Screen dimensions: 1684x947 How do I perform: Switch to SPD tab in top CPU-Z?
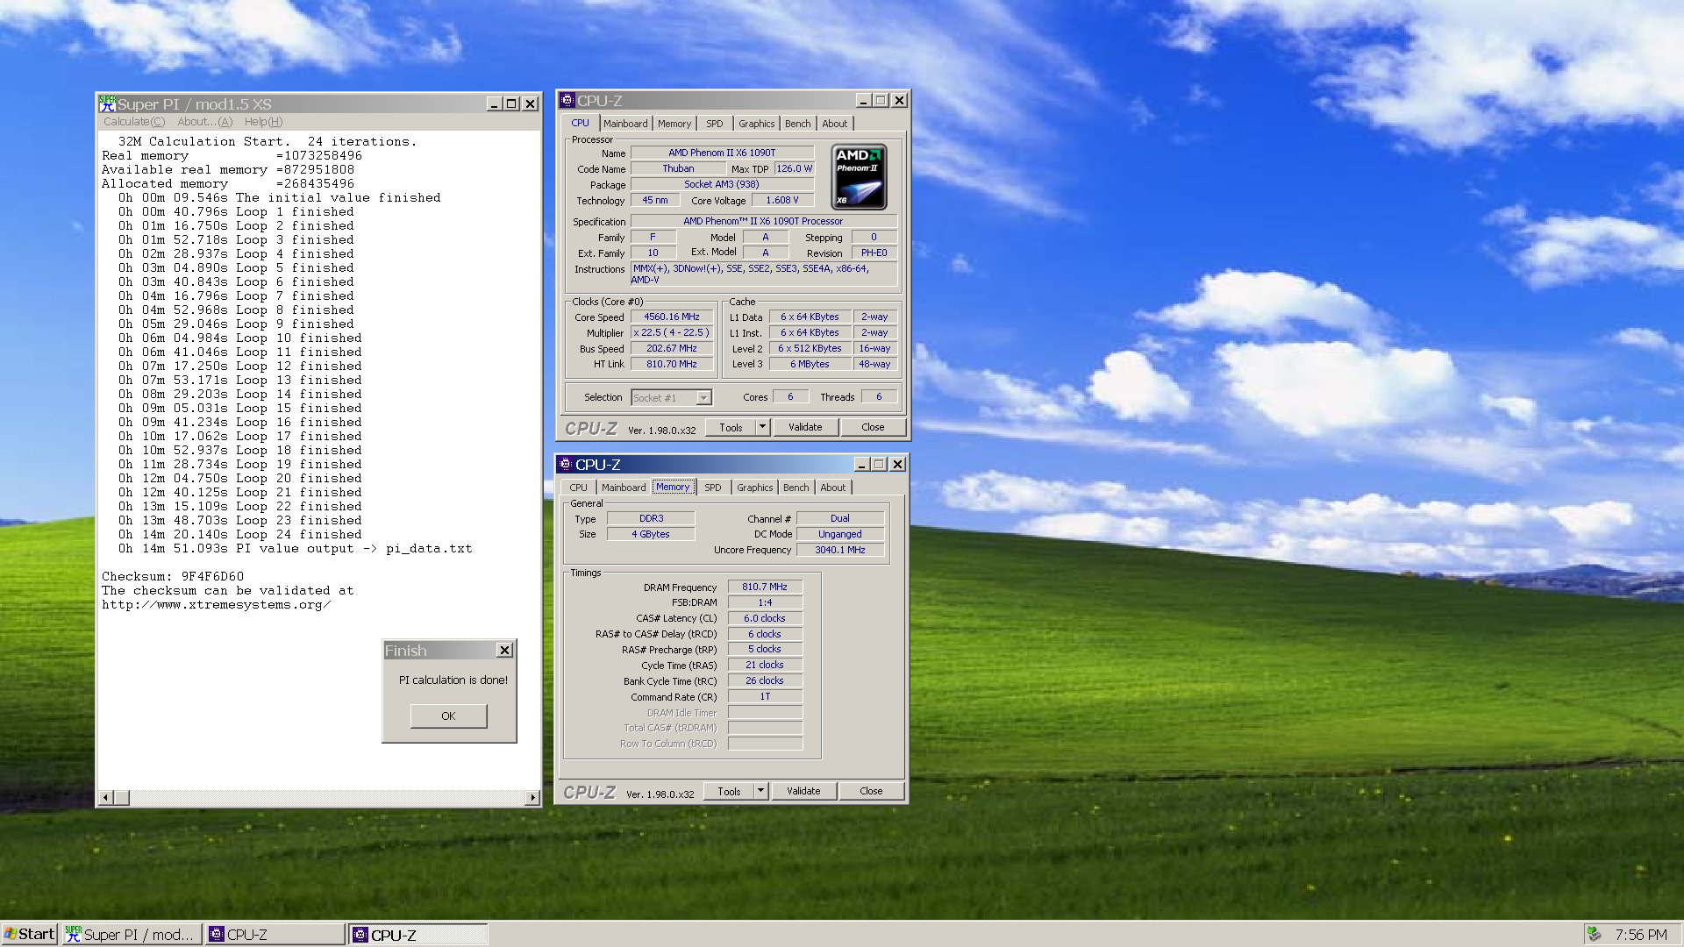click(x=715, y=124)
